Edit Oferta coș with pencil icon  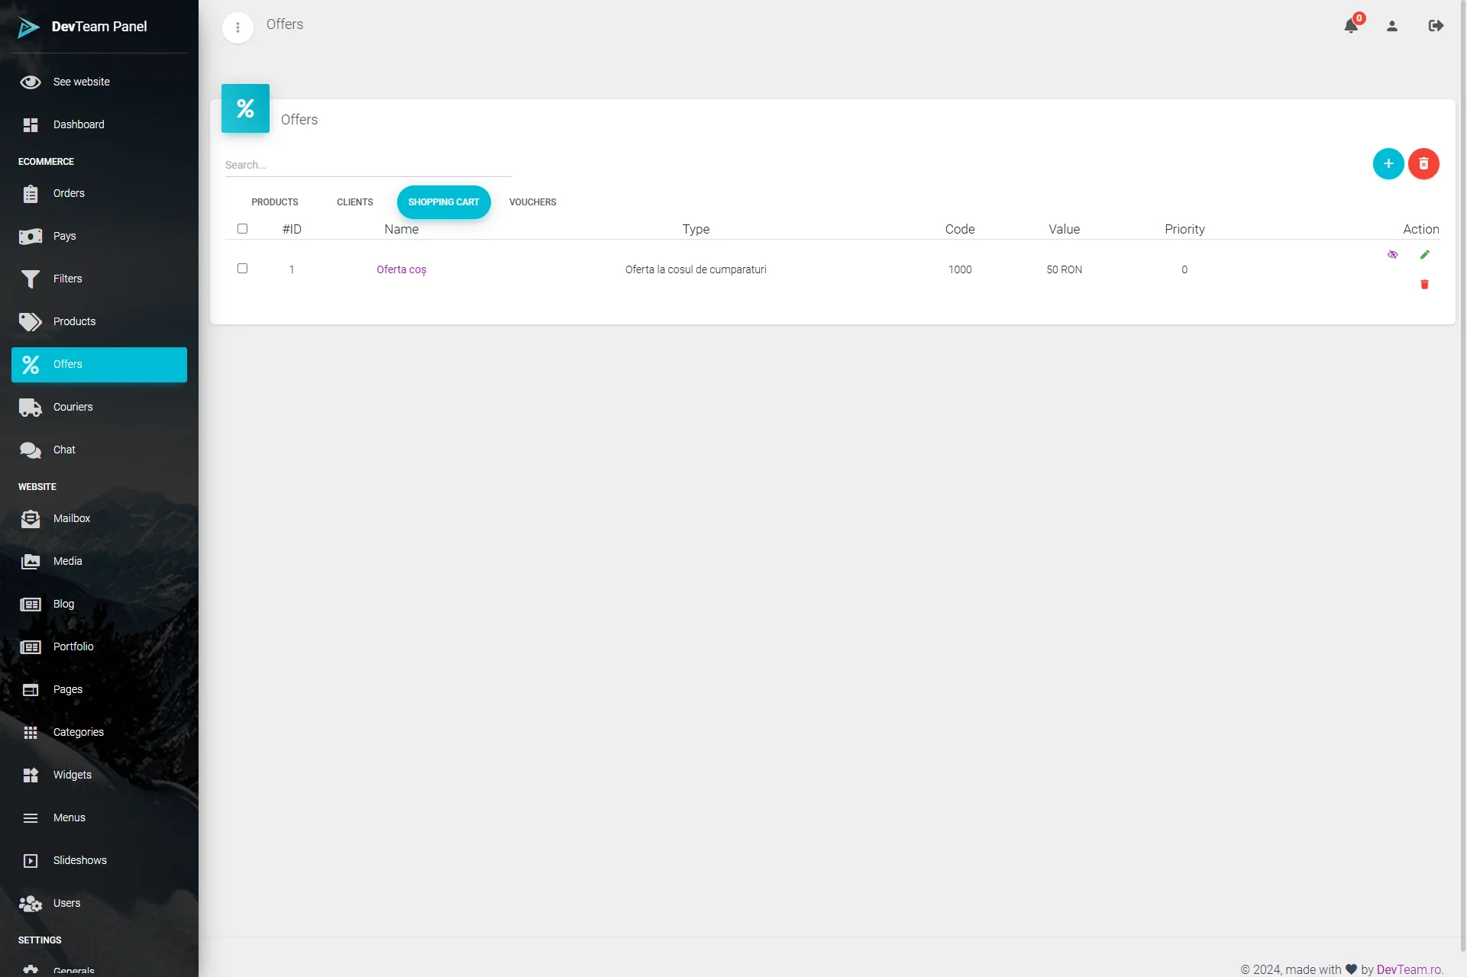click(1424, 255)
